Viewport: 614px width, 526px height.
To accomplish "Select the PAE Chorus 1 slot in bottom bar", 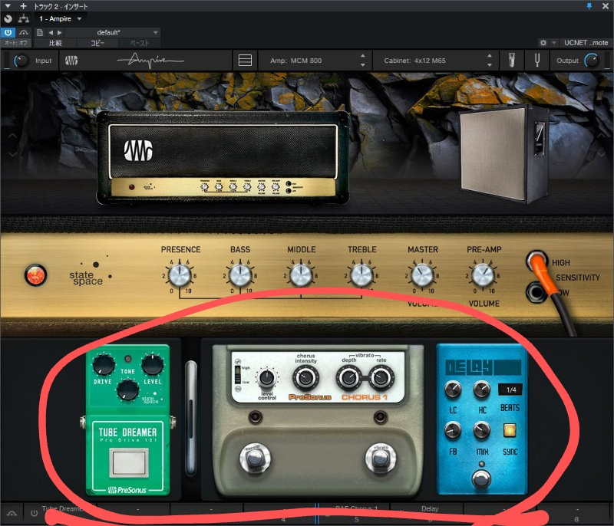I will [x=354, y=513].
